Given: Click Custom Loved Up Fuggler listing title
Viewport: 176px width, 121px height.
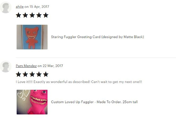Looking at the screenshot, I should point(94,102).
